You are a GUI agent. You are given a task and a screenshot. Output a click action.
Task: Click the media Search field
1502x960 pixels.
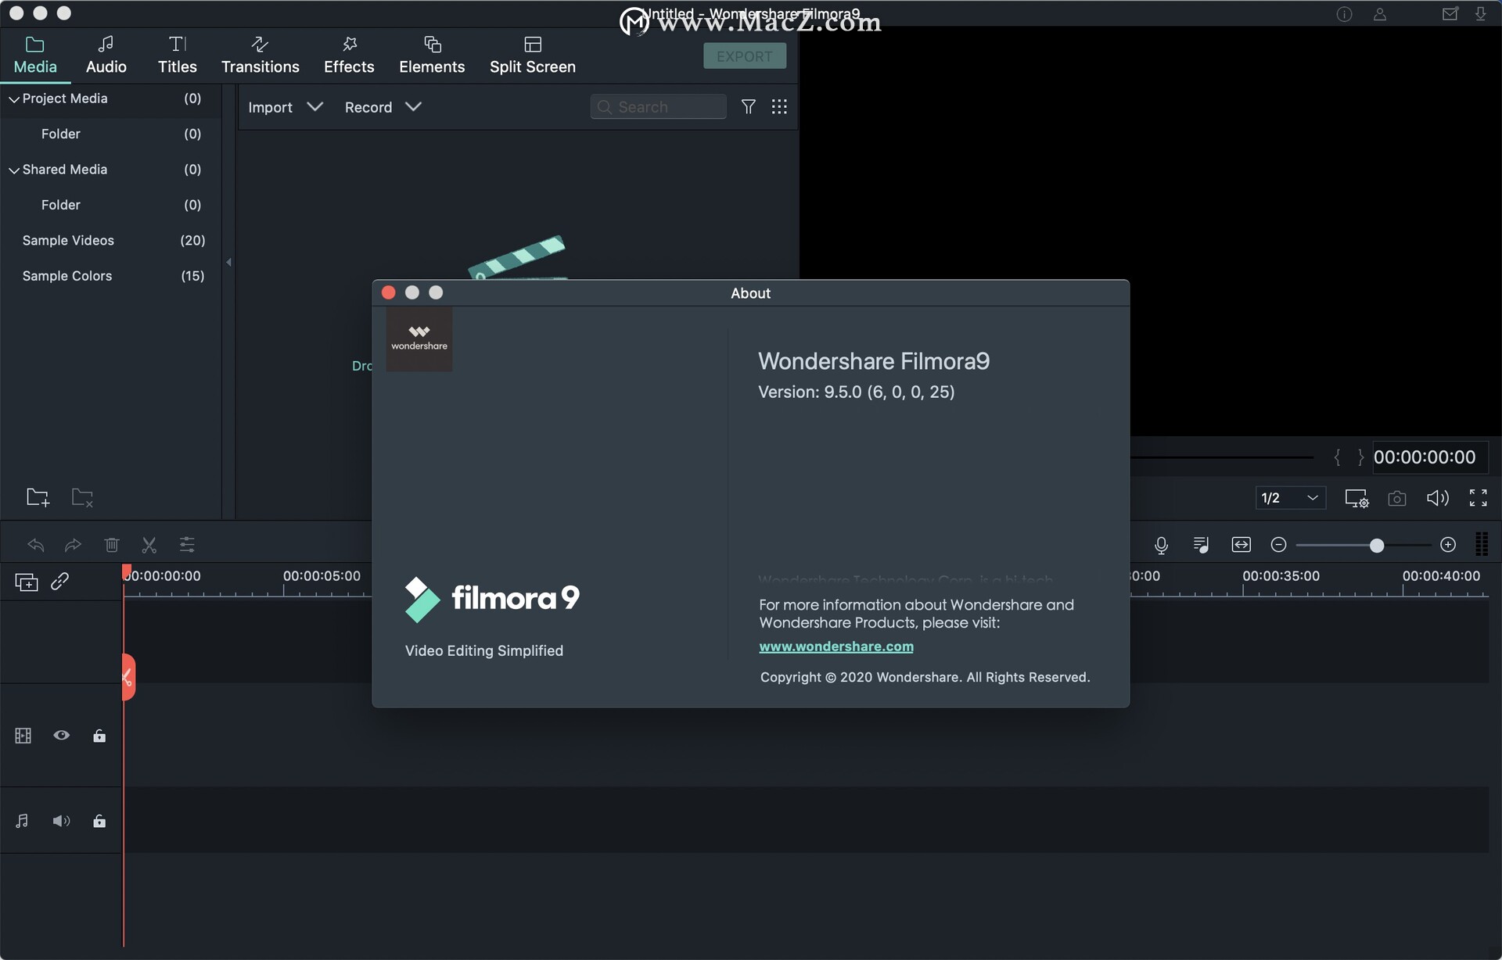[658, 106]
